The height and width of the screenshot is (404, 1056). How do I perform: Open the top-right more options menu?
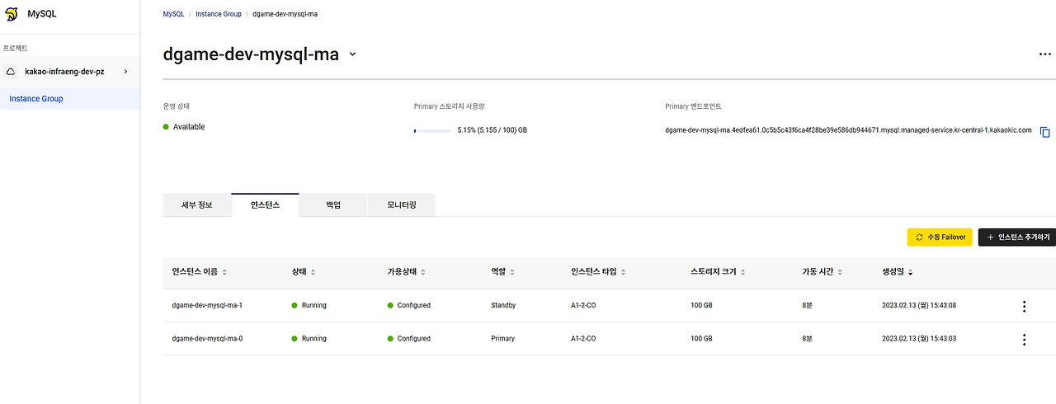1044,54
